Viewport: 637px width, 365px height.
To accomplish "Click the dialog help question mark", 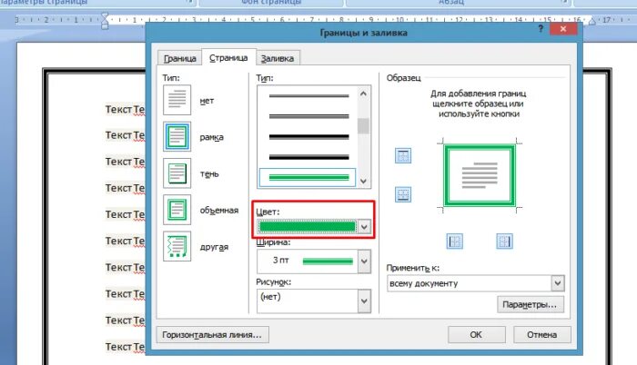I will pos(541,28).
